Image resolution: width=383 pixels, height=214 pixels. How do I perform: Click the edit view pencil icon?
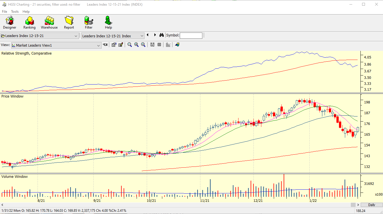click(x=121, y=45)
